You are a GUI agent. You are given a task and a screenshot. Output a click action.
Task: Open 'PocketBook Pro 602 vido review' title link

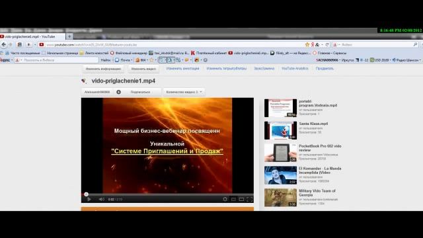(320, 148)
